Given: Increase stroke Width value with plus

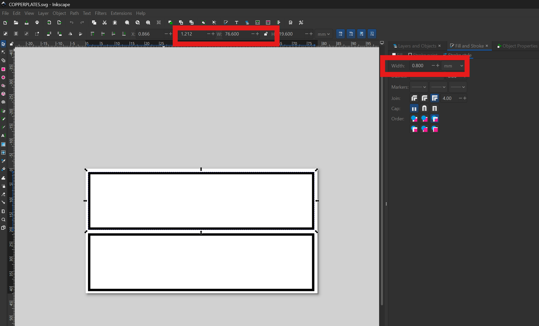Looking at the screenshot, I should (438, 66).
